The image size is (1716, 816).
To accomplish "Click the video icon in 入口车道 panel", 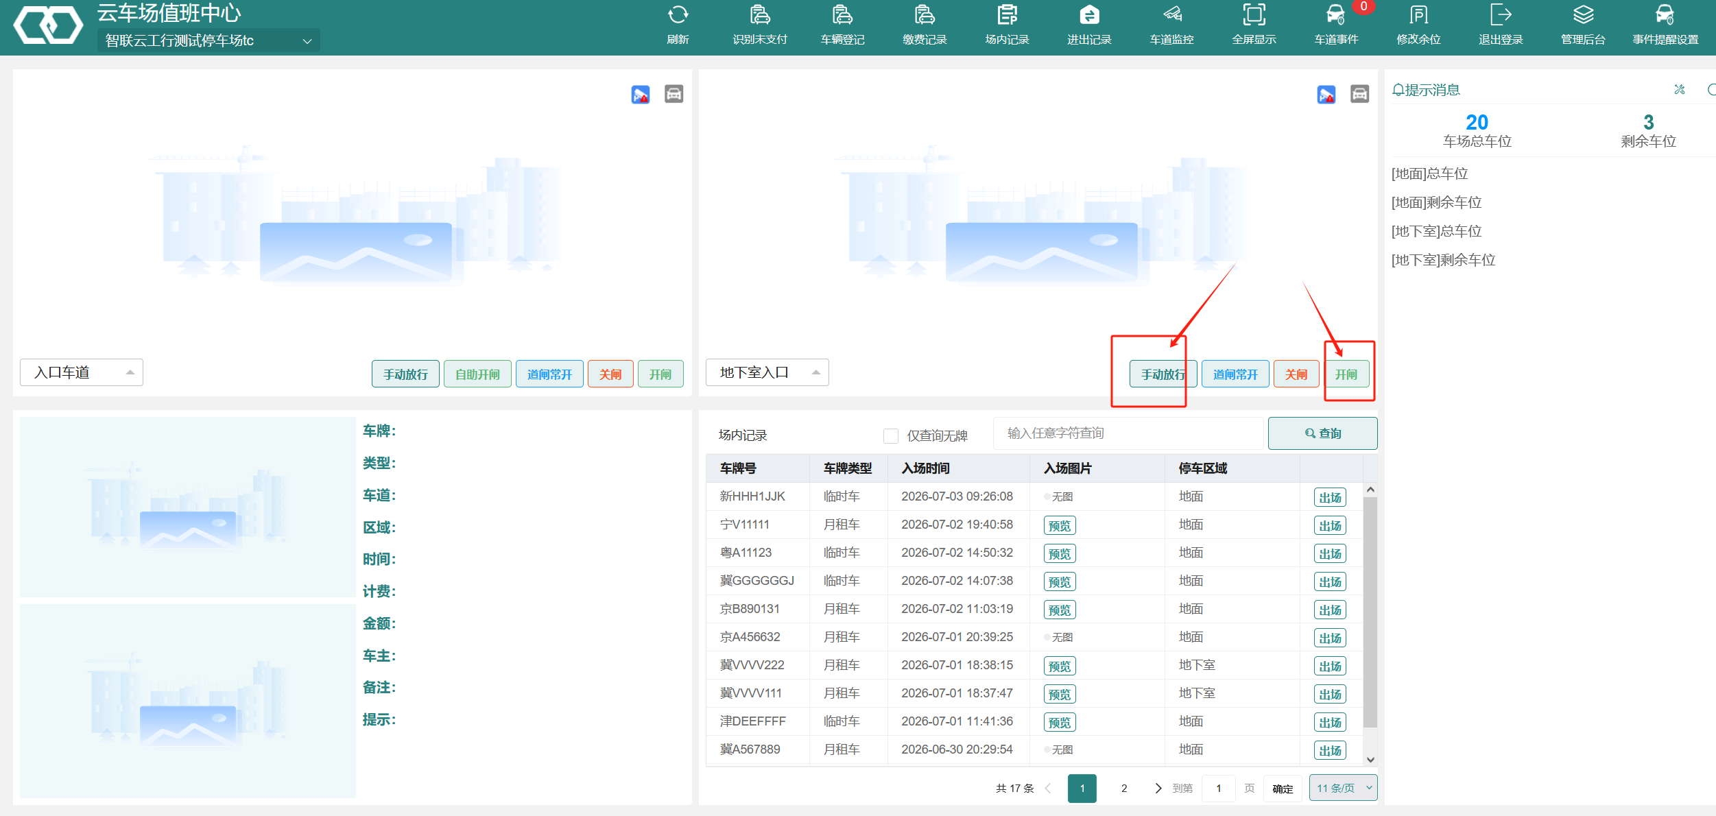I will [641, 95].
